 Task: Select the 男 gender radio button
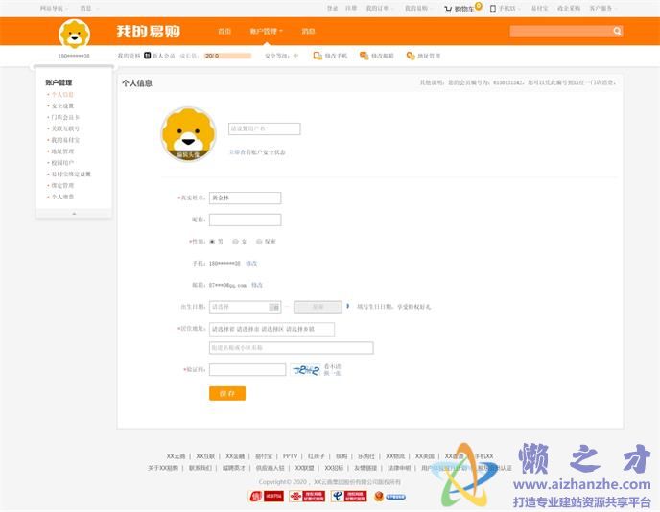click(212, 242)
